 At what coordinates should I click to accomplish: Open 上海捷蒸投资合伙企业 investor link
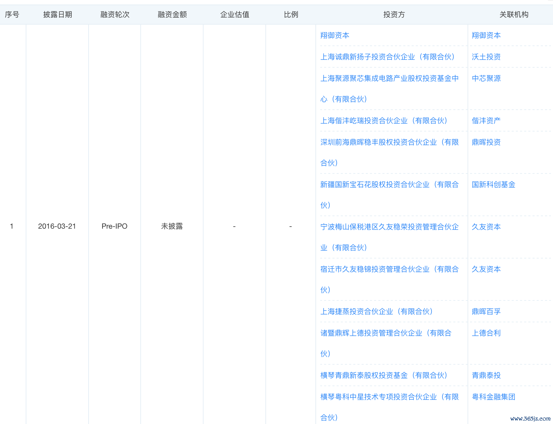pos(377,312)
